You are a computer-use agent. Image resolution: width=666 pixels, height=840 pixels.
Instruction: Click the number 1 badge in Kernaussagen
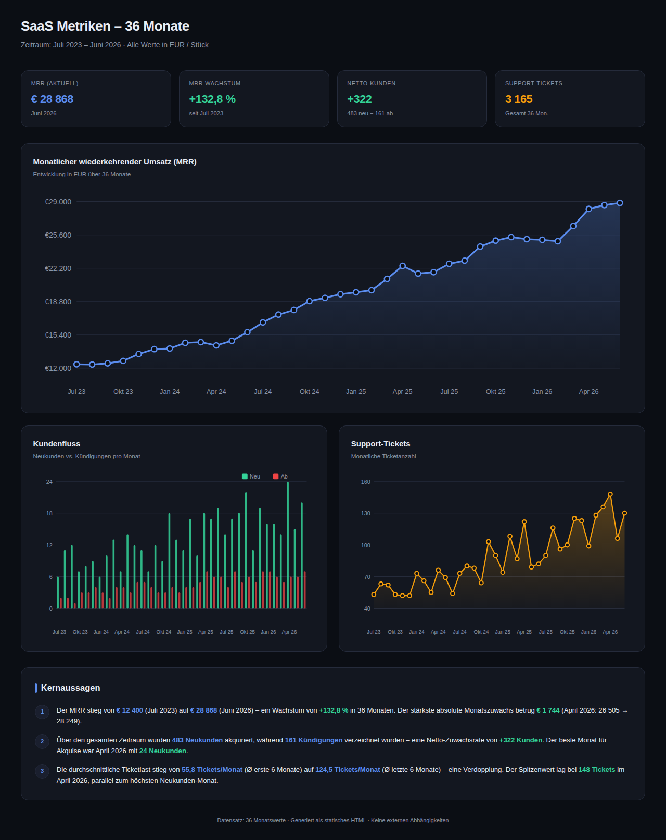pyautogui.click(x=42, y=712)
